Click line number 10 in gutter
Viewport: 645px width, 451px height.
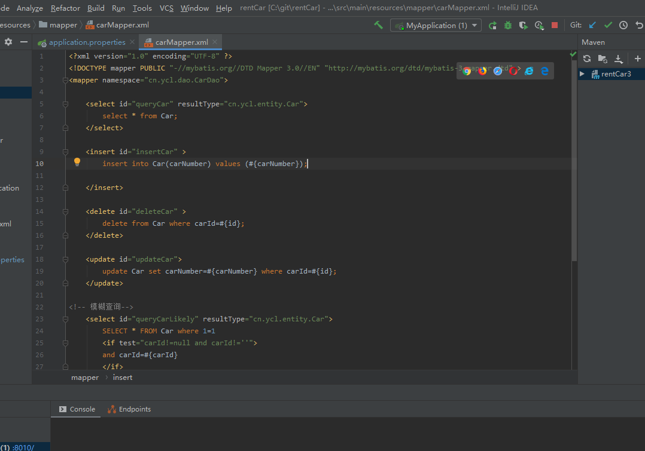click(39, 164)
